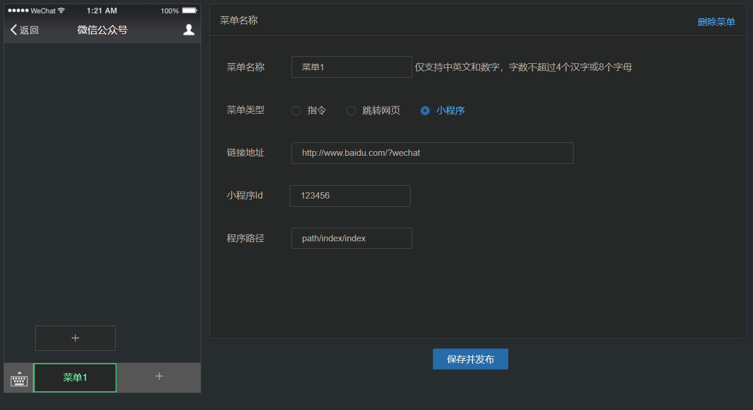Click the battery icon in status bar
This screenshot has height=410, width=753.
click(189, 11)
